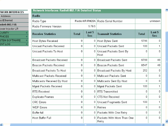Click the Multicasts Sent By Host label
168x126 pixels.
[x=112, y=81]
